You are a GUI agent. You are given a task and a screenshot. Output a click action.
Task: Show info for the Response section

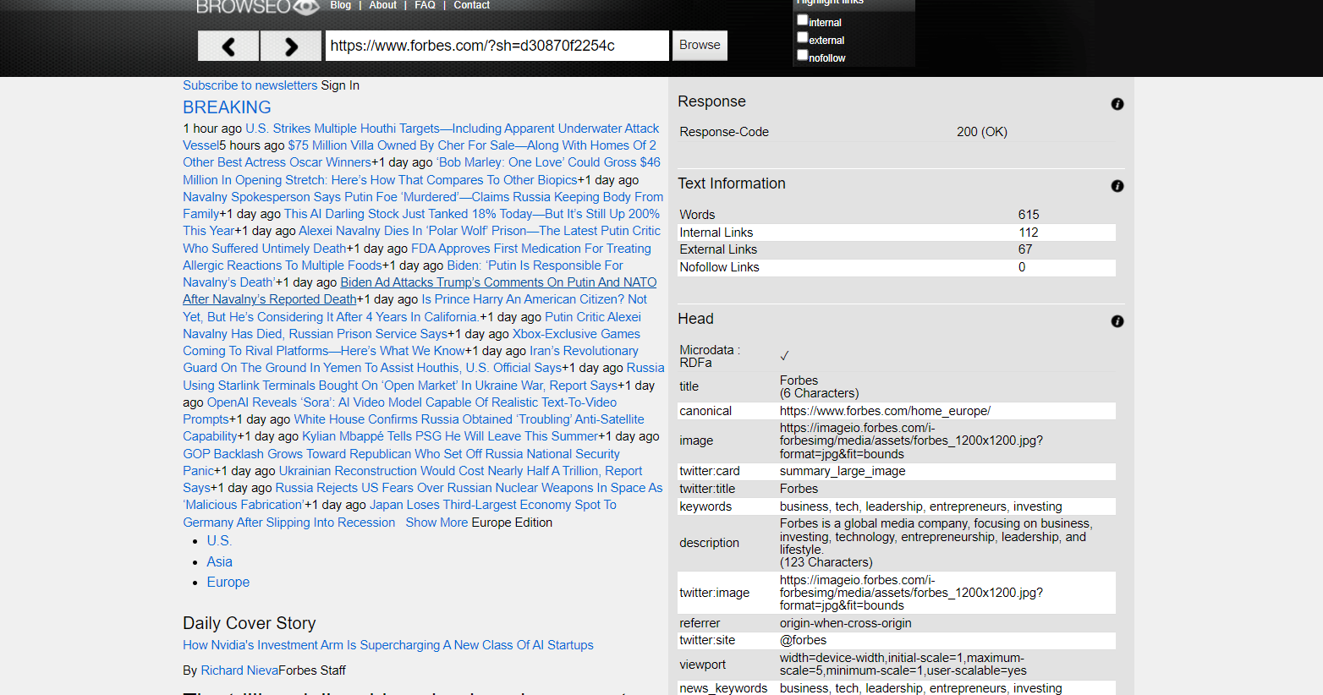(1117, 104)
